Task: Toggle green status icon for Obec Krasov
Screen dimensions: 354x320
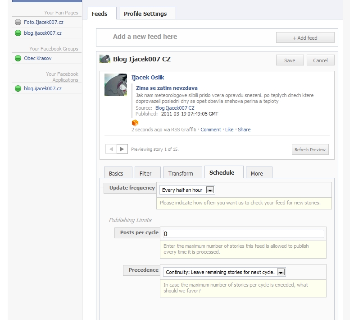Action: coord(18,58)
